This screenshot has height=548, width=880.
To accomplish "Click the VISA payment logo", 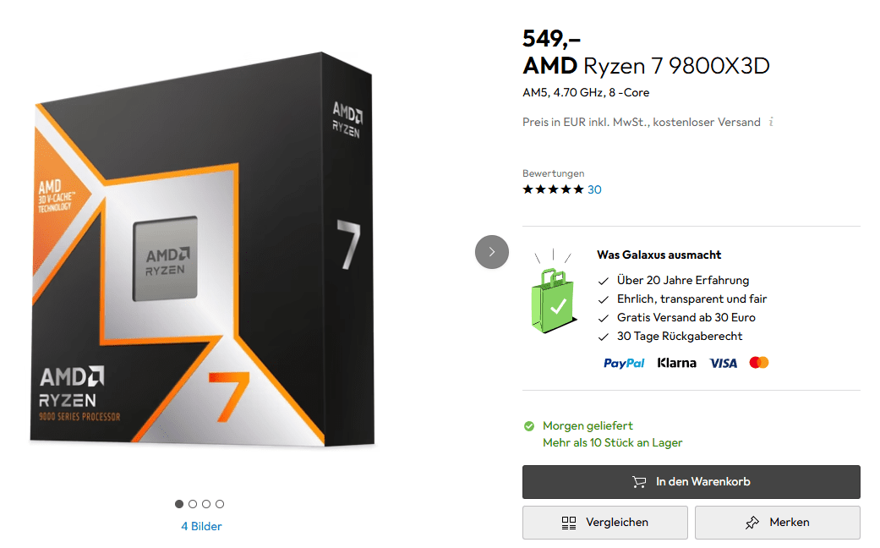I will click(x=723, y=363).
